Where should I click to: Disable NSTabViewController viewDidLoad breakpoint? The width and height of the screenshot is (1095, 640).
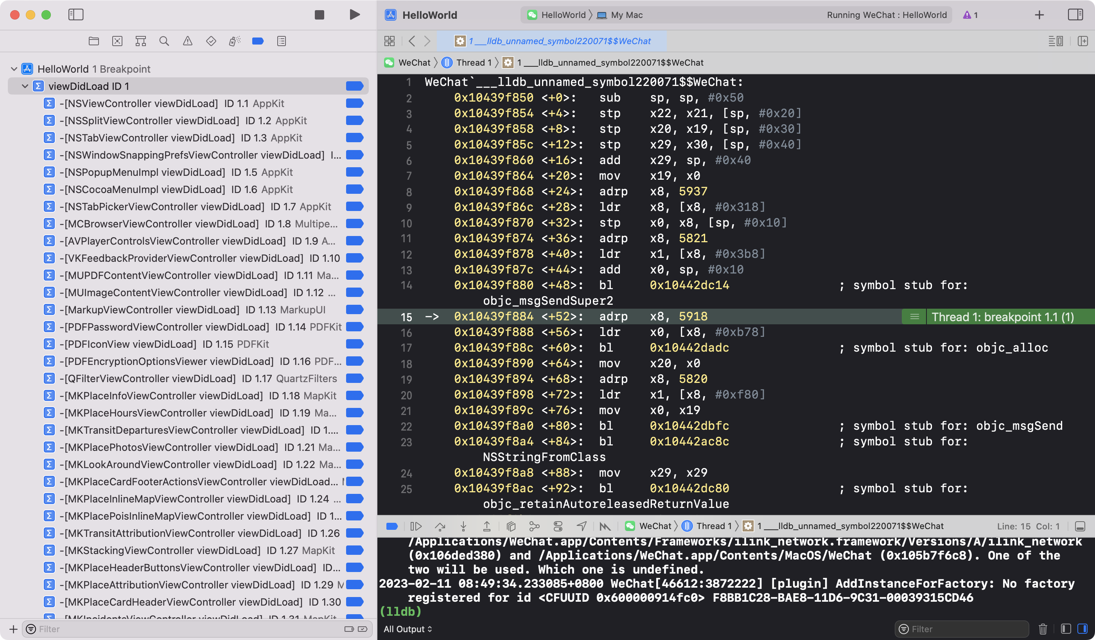(355, 138)
